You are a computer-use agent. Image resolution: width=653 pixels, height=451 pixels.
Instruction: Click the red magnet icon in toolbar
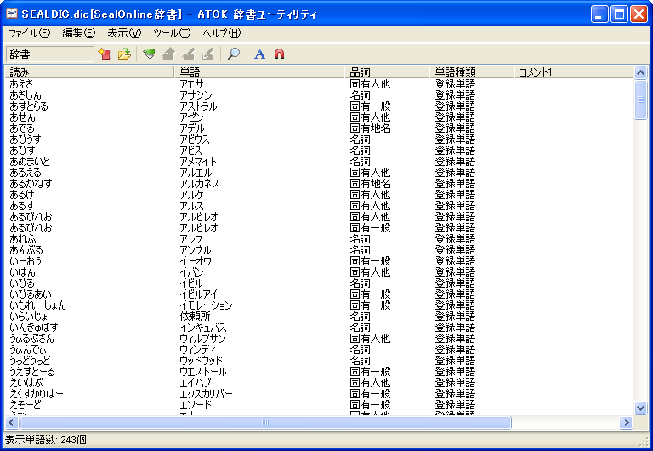(279, 54)
